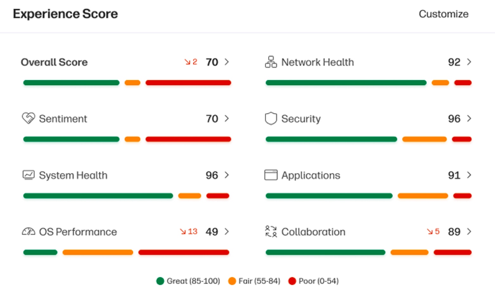Viewport: 495px width, 288px height.
Task: Click the Collaboration people icon
Action: (x=270, y=232)
